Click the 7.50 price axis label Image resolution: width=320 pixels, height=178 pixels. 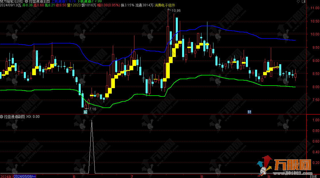click(316, 100)
